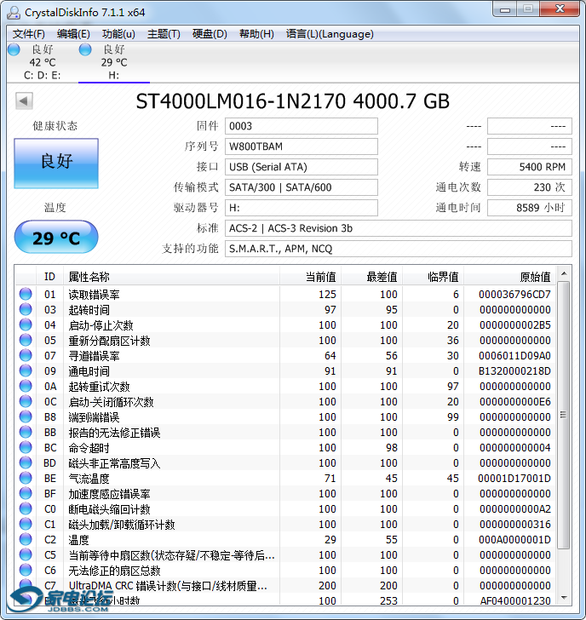Click the status orb for attribute BD 磁头非正常高度写入
The width and height of the screenshot is (586, 620).
pos(26,462)
